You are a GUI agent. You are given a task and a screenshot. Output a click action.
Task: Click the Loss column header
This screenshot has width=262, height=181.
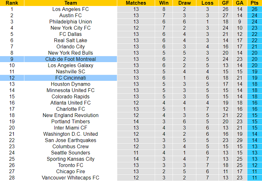pos(207,3)
